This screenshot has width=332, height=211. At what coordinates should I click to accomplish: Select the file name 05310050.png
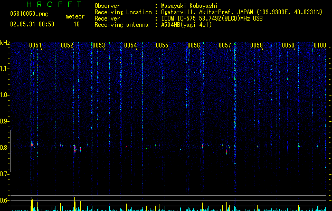point(29,14)
